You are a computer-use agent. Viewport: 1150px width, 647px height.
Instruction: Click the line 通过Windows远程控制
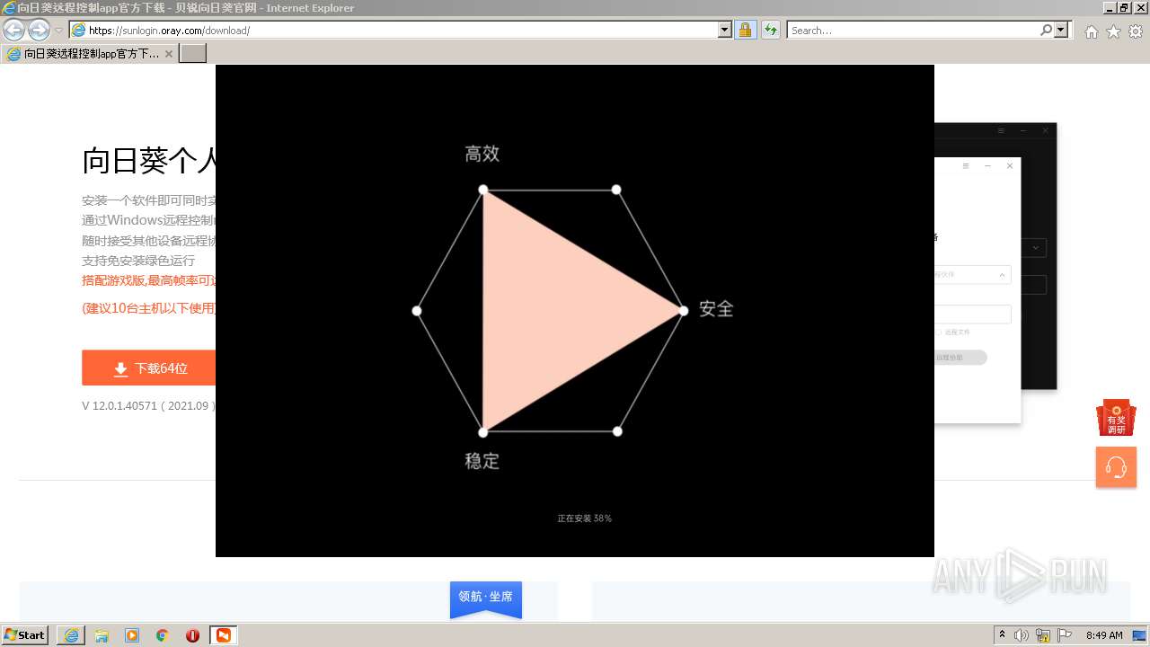(x=148, y=220)
